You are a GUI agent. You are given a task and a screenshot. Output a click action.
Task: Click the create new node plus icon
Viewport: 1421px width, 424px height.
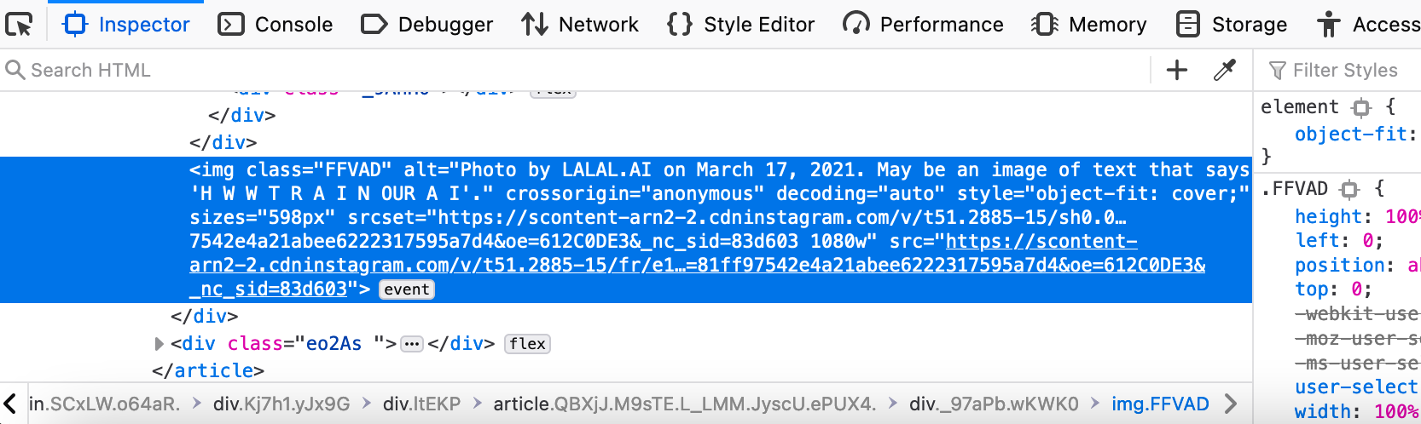1177,70
